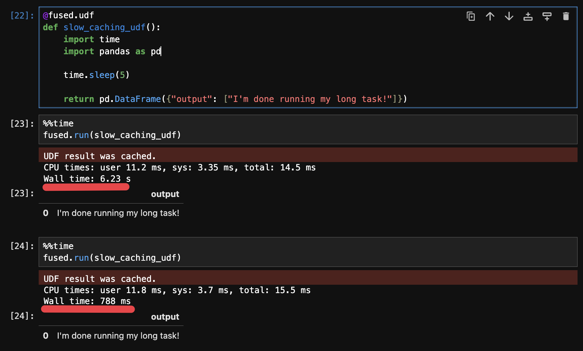Delete the active cell with trash icon

pyautogui.click(x=566, y=16)
